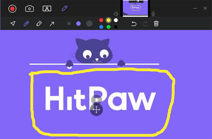The height and width of the screenshot is (139, 212).
Task: Toggle the drawing pencil in the top bar
Action: coord(65,8)
